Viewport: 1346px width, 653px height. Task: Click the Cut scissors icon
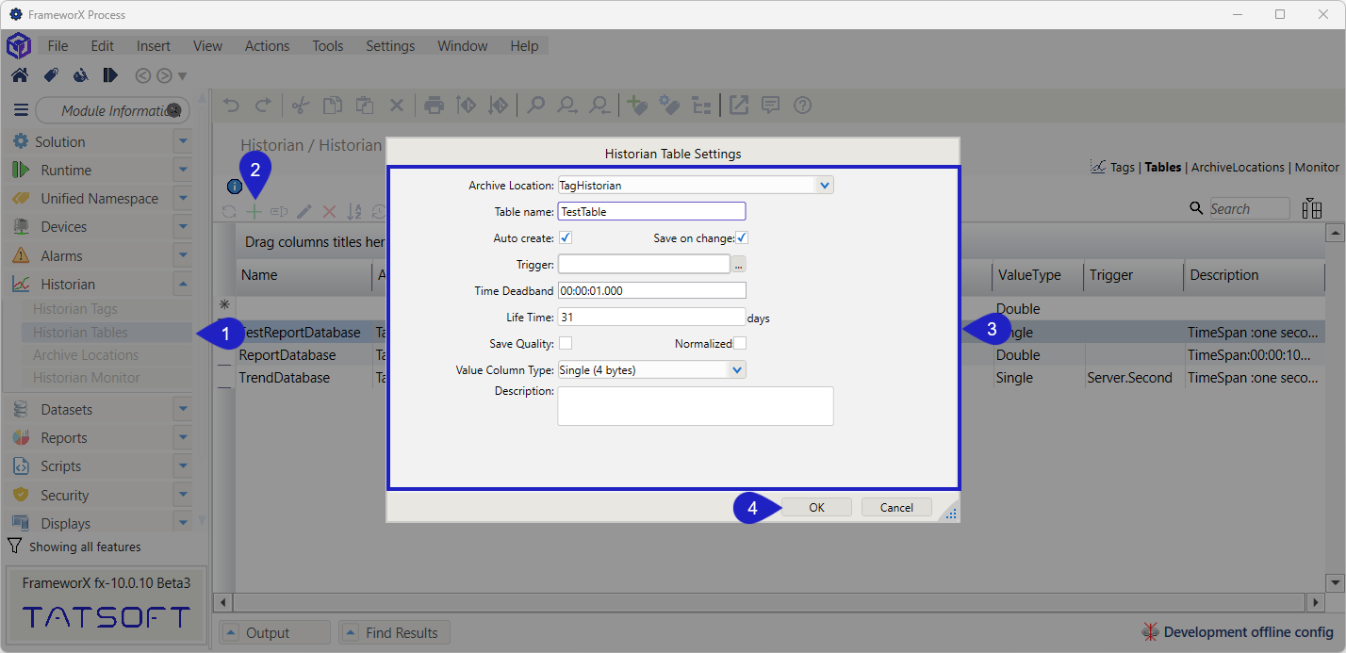pos(300,106)
